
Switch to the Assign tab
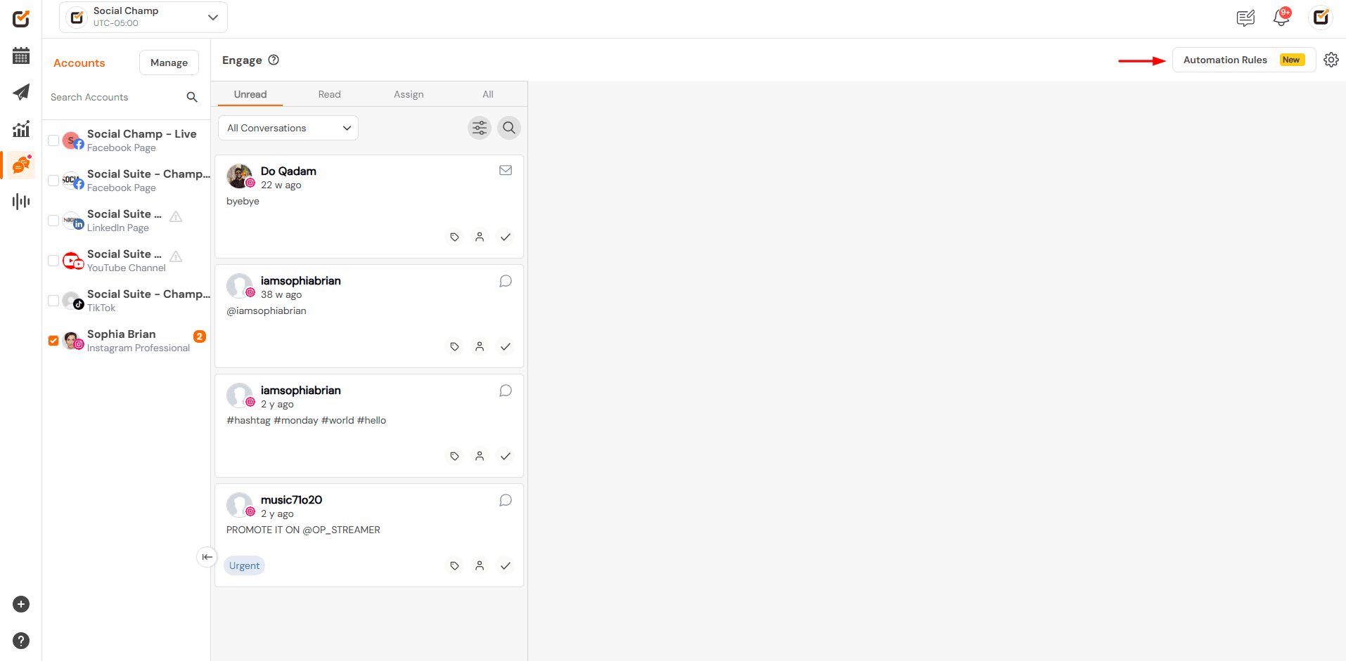click(x=408, y=94)
